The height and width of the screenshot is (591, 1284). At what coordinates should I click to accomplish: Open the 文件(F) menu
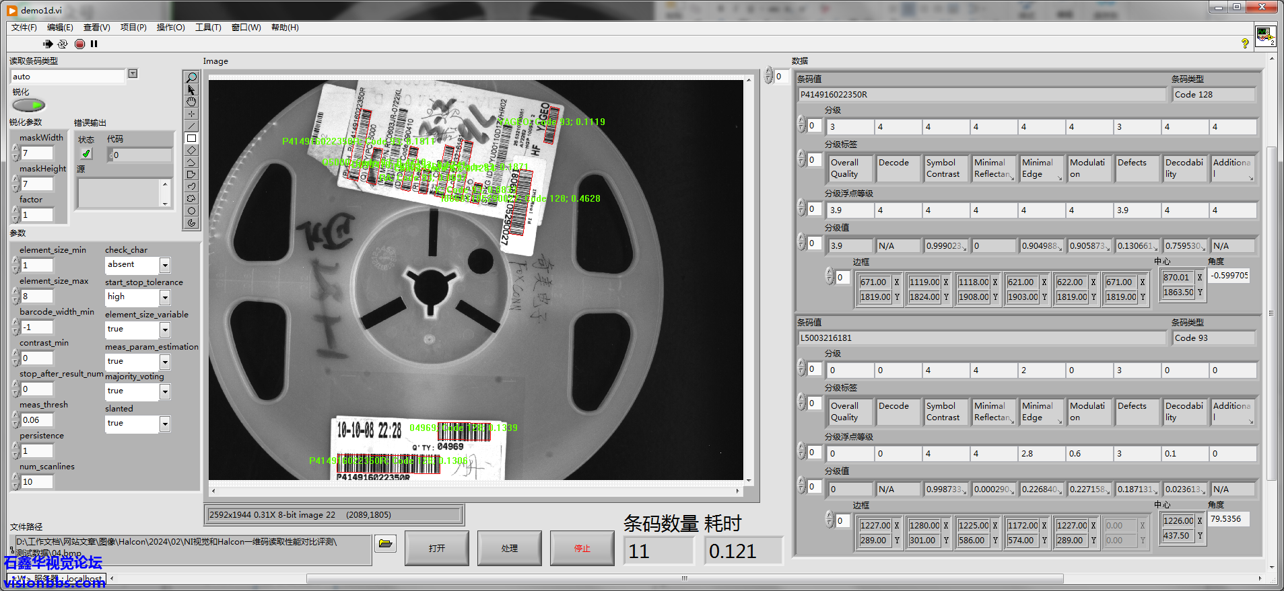(x=24, y=28)
